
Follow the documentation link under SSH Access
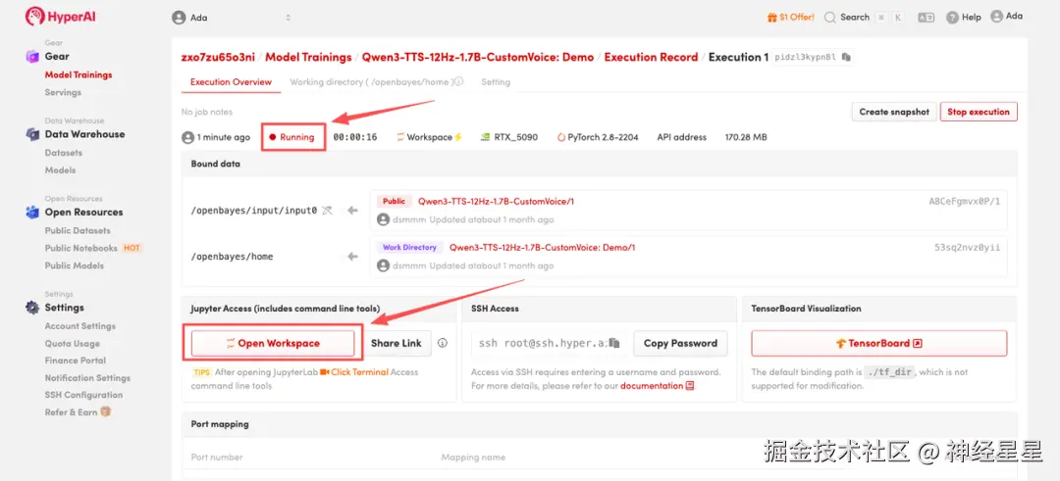pos(652,386)
